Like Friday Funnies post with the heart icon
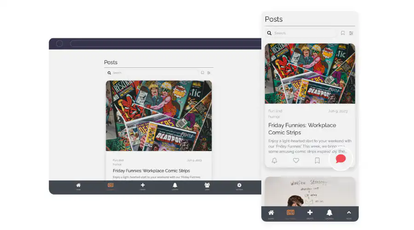Screen dimensions: 414x230 (x=296, y=160)
